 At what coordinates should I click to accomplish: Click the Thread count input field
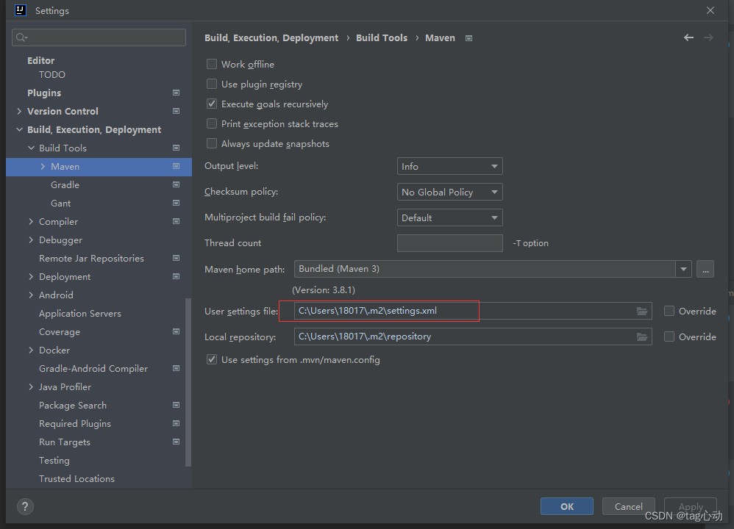(450, 243)
